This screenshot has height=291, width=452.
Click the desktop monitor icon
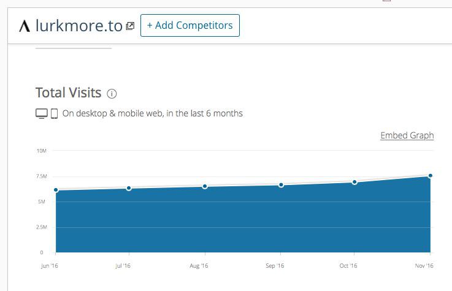pyautogui.click(x=42, y=113)
